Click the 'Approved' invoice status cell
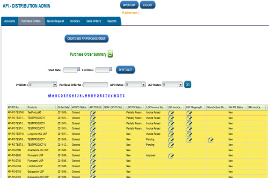The image size is (269, 178). pyautogui.click(x=156, y=156)
